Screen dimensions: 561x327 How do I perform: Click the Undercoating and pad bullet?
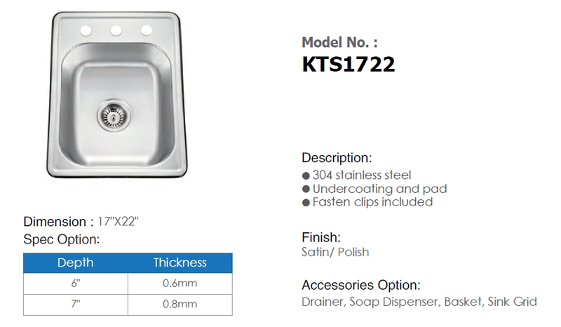374,189
